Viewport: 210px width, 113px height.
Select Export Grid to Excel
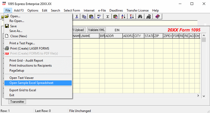pyautogui.click(x=23, y=90)
